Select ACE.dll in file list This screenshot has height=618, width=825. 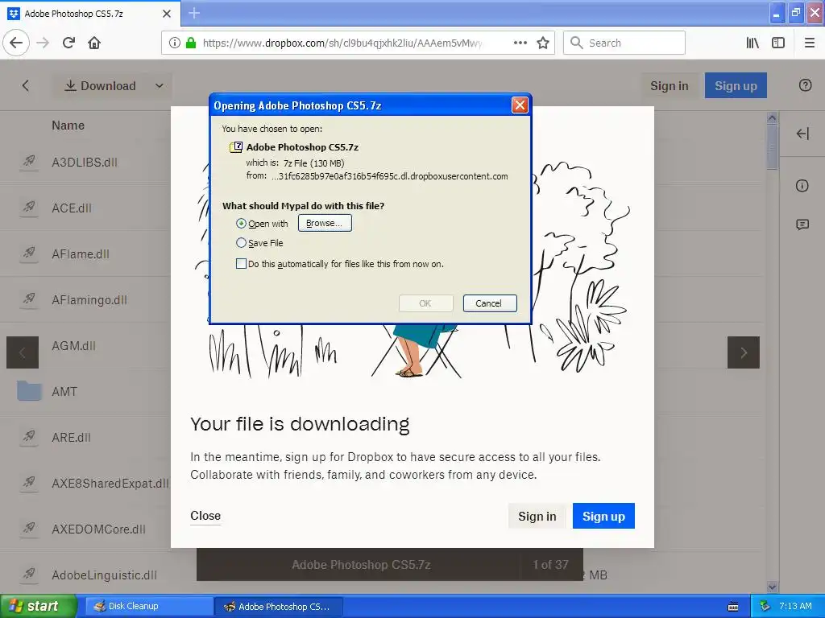[x=72, y=208]
